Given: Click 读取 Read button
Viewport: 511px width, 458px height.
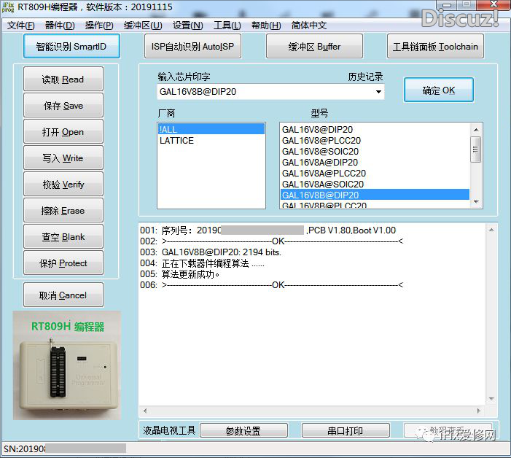Looking at the screenshot, I should click(63, 79).
